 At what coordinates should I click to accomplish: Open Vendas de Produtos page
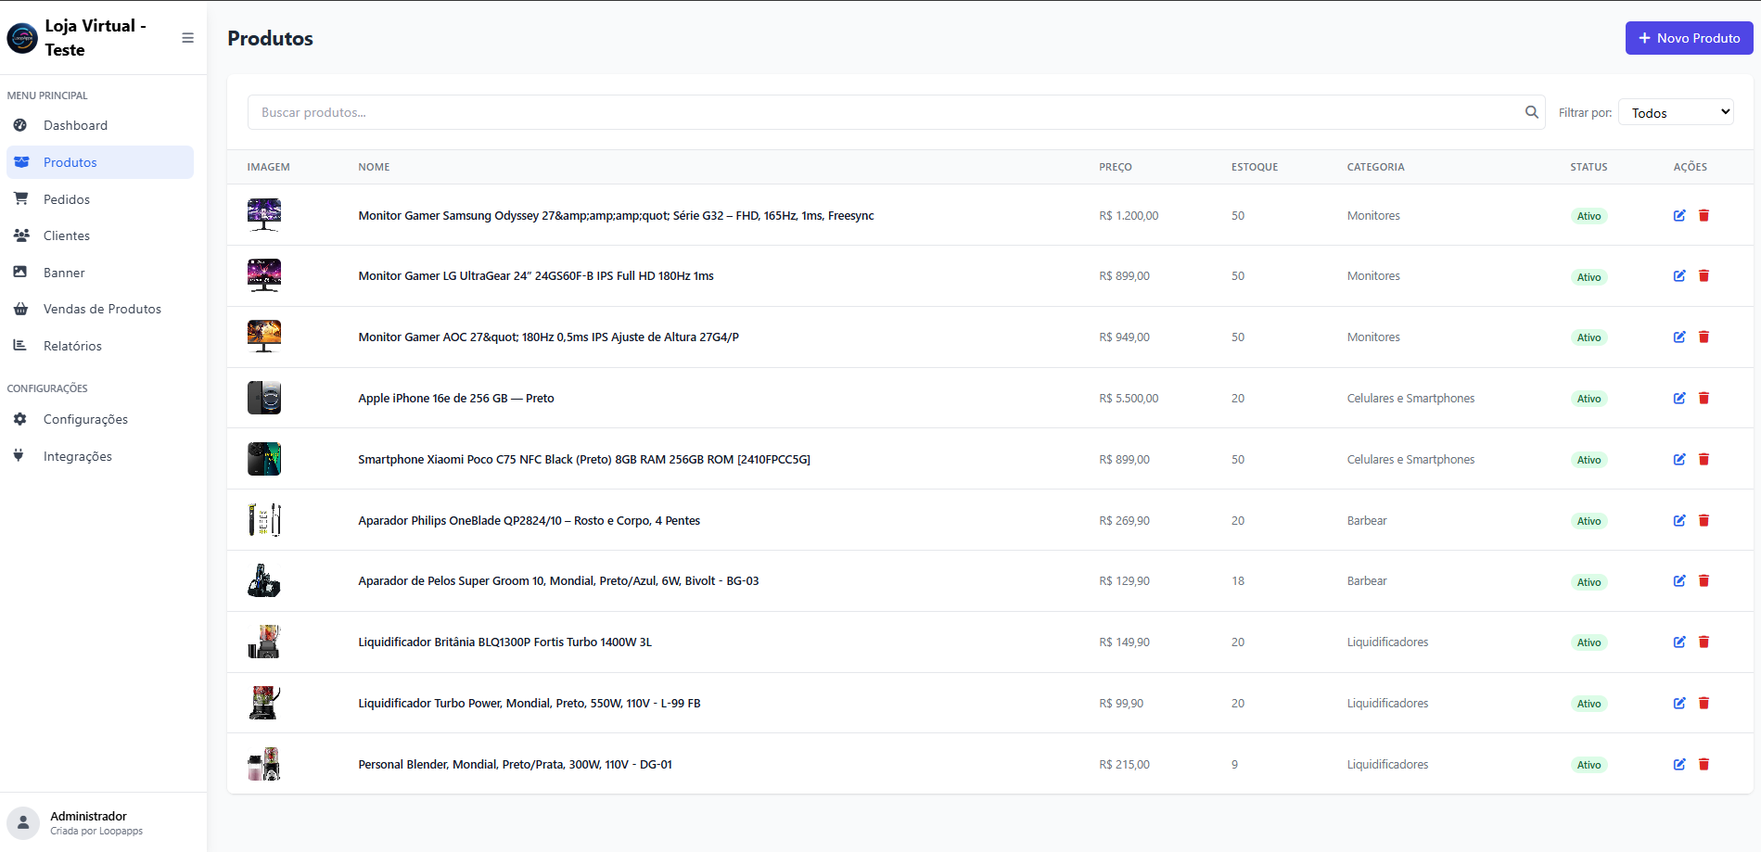pos(102,309)
